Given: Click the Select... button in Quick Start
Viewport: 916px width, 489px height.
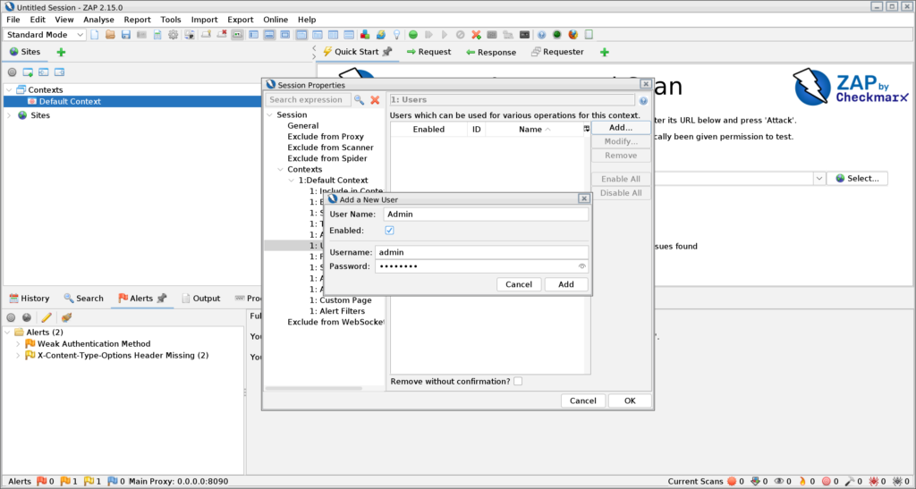Looking at the screenshot, I should [857, 179].
